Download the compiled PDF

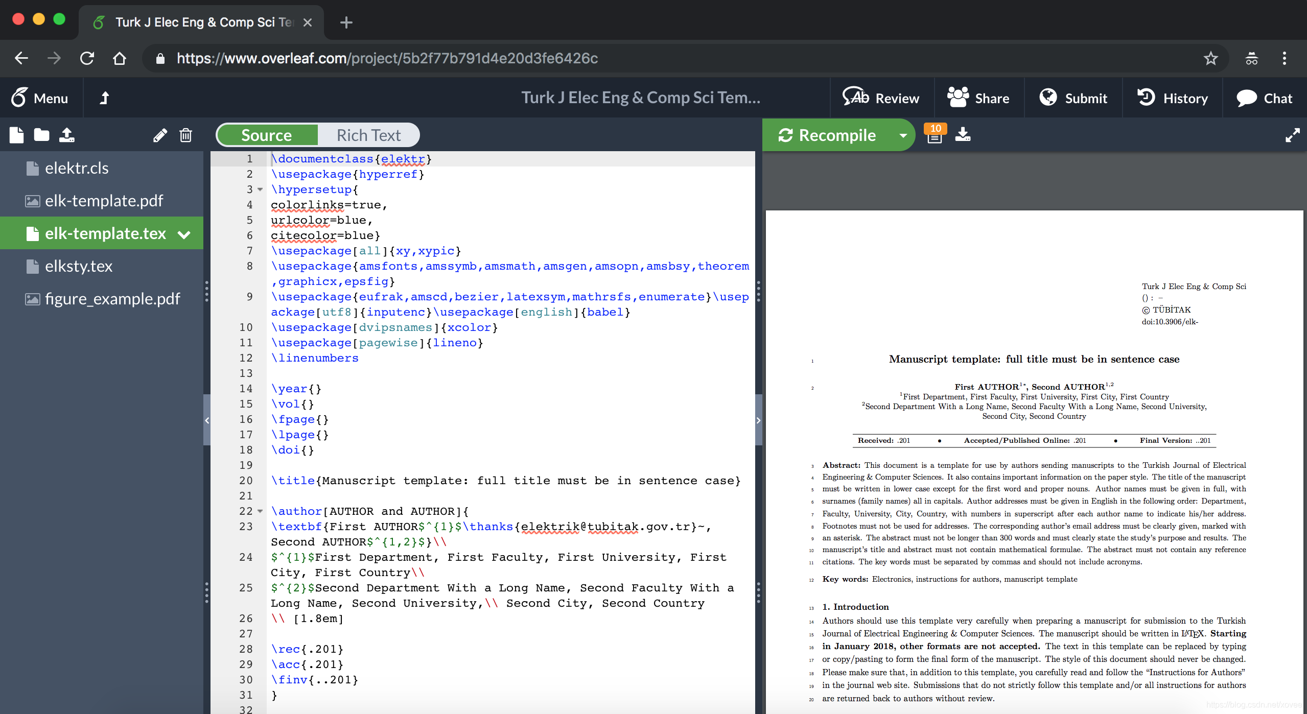963,135
